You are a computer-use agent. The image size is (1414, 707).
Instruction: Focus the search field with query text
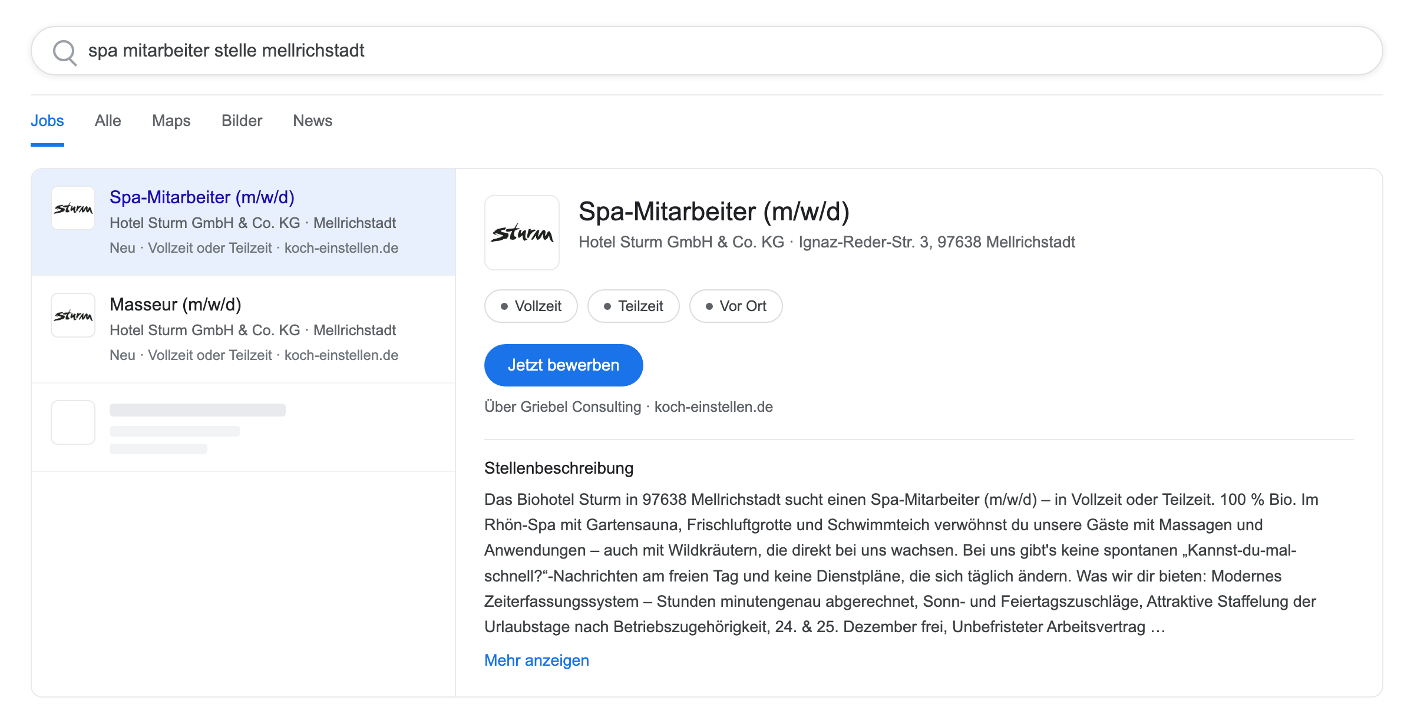[707, 51]
